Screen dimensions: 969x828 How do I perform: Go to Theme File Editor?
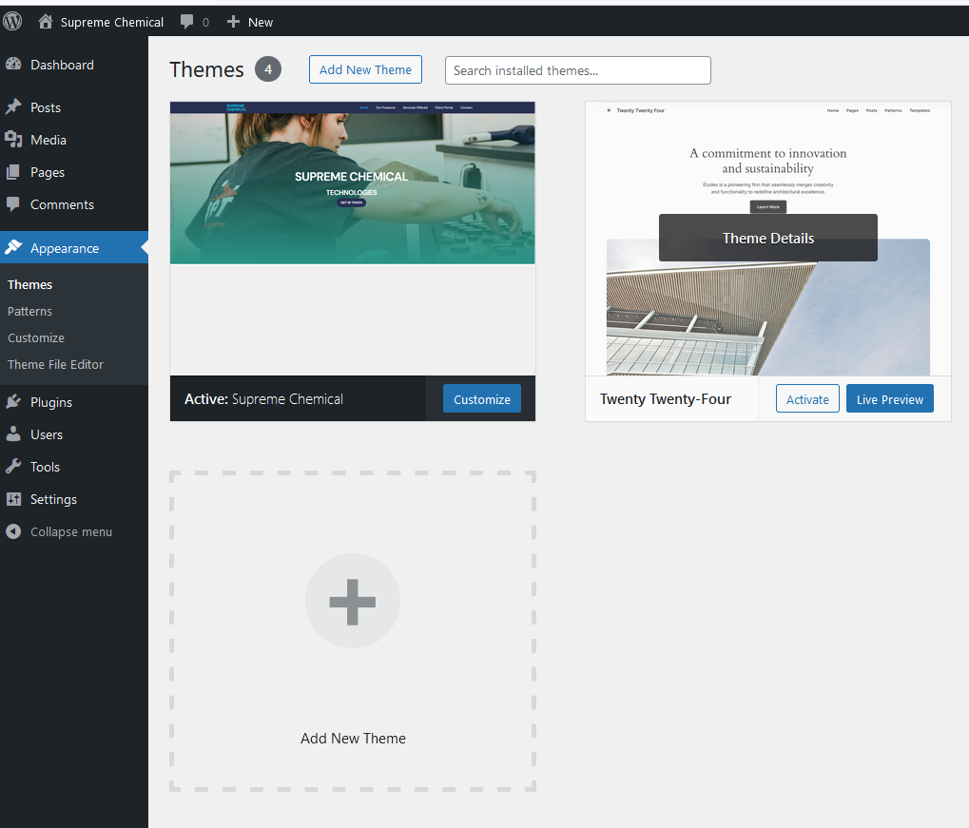[x=55, y=364]
